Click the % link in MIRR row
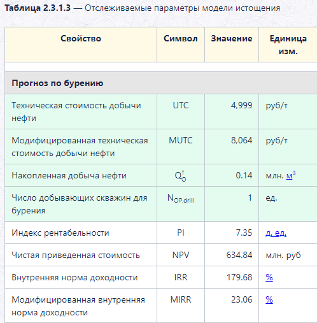This screenshot has width=317, height=323. 269,299
